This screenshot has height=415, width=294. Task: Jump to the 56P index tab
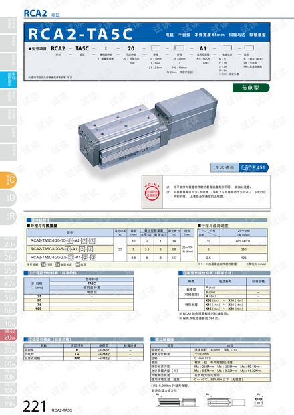[x=9, y=296]
